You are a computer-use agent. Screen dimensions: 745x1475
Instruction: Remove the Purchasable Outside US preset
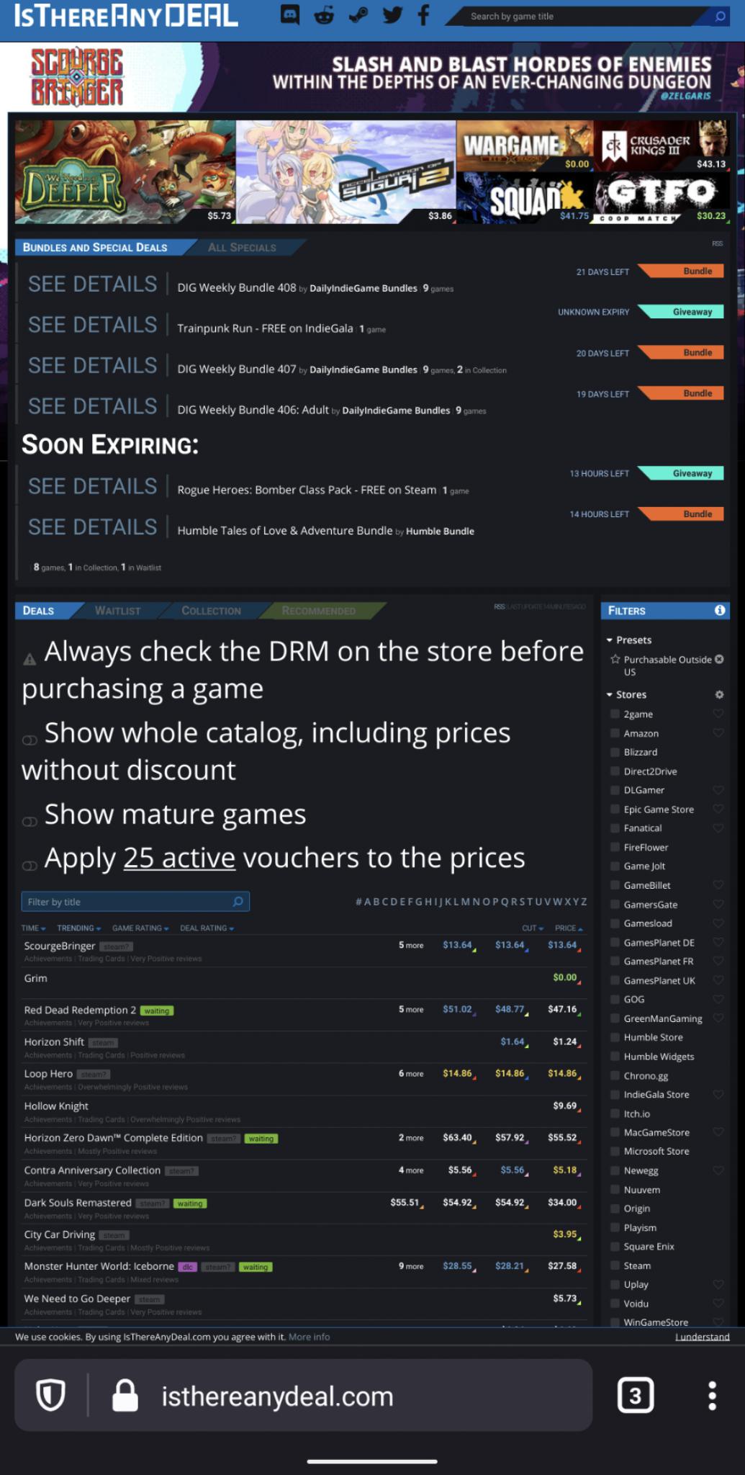(x=719, y=659)
